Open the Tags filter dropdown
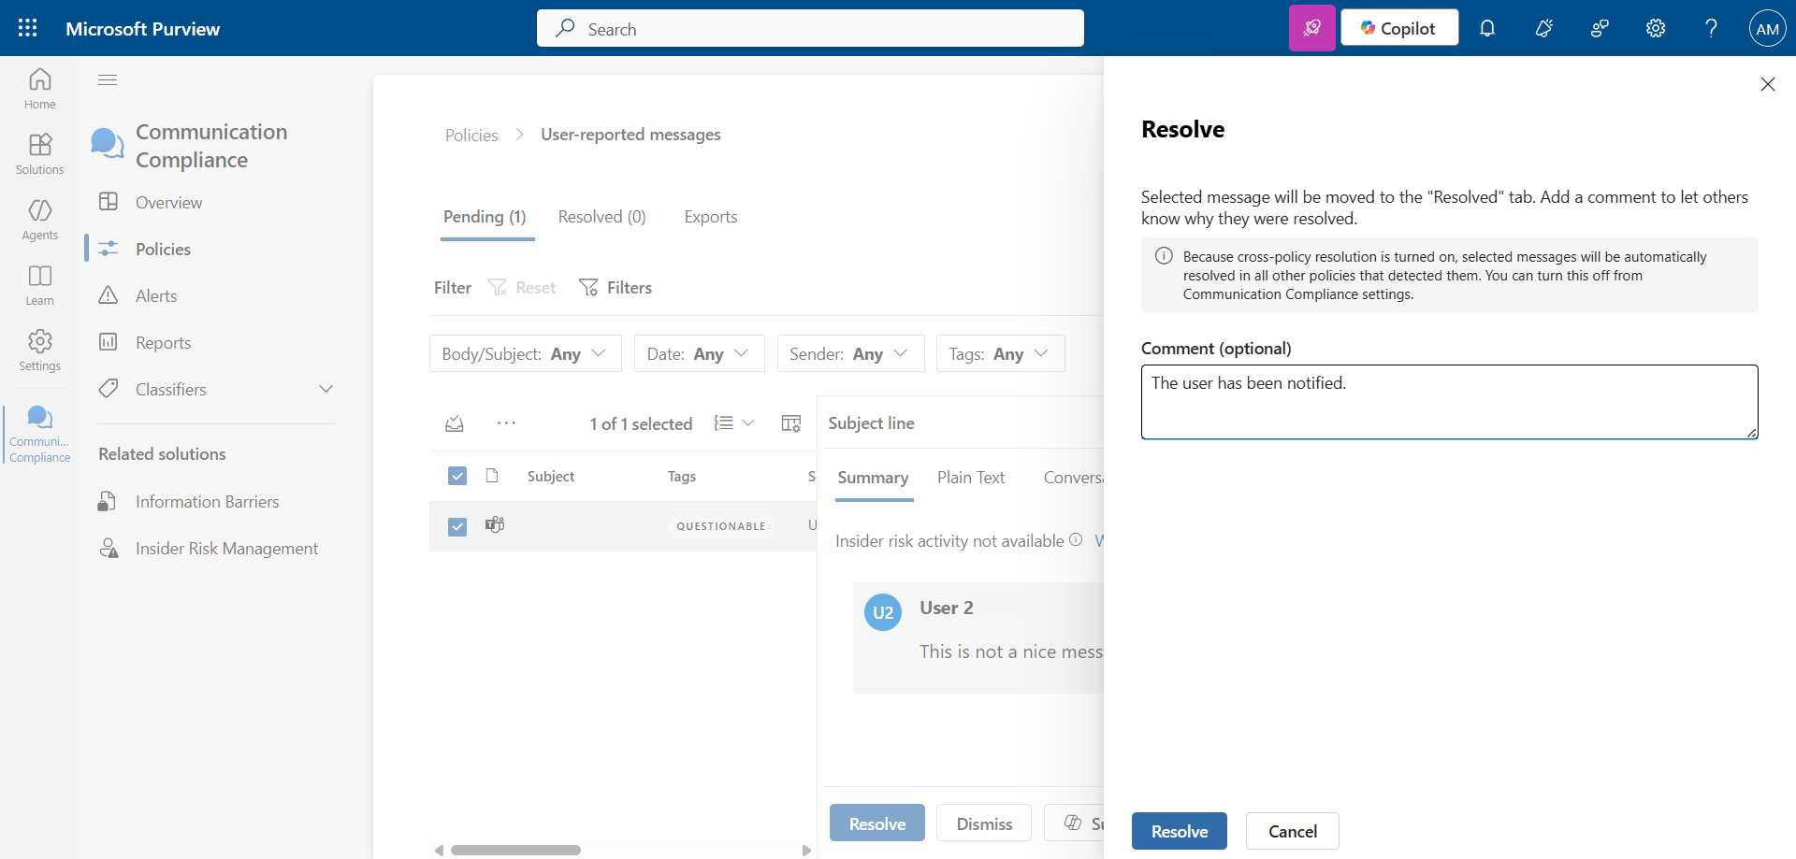 (x=999, y=353)
